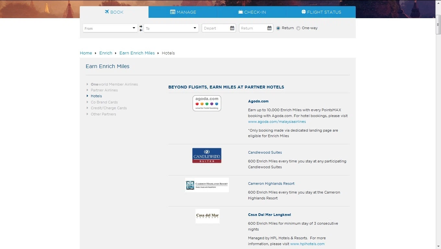The width and height of the screenshot is (441, 249).
Task: Open Cameron Highlands Resort heading link
Action: point(271,184)
